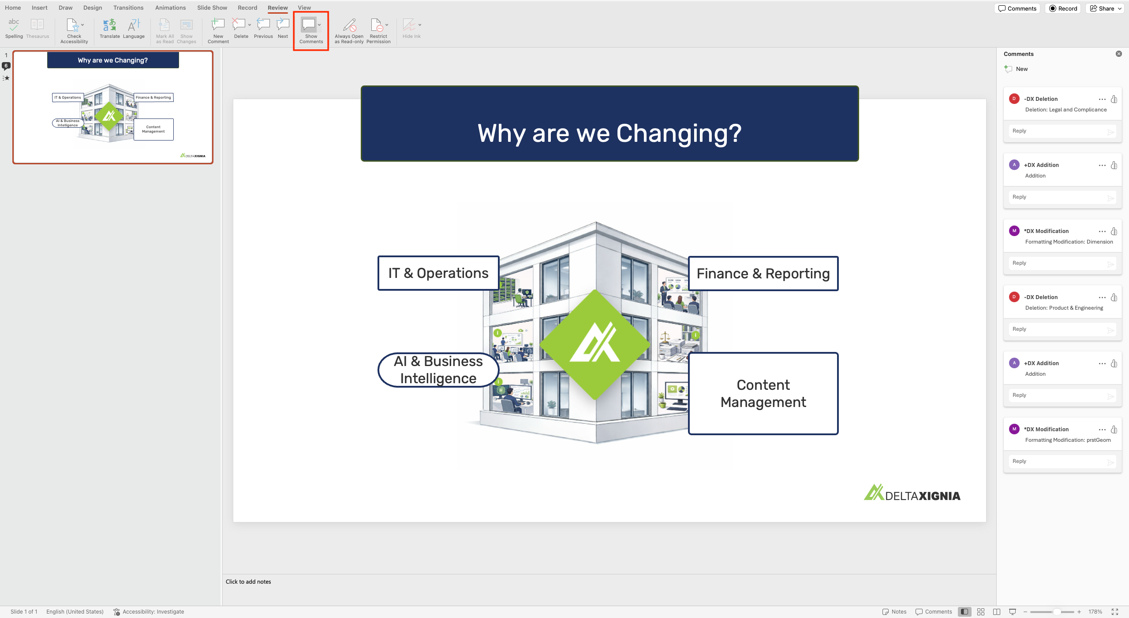Open more options on Product & Engineering deletion comment
The width and height of the screenshot is (1129, 618).
pos(1102,297)
